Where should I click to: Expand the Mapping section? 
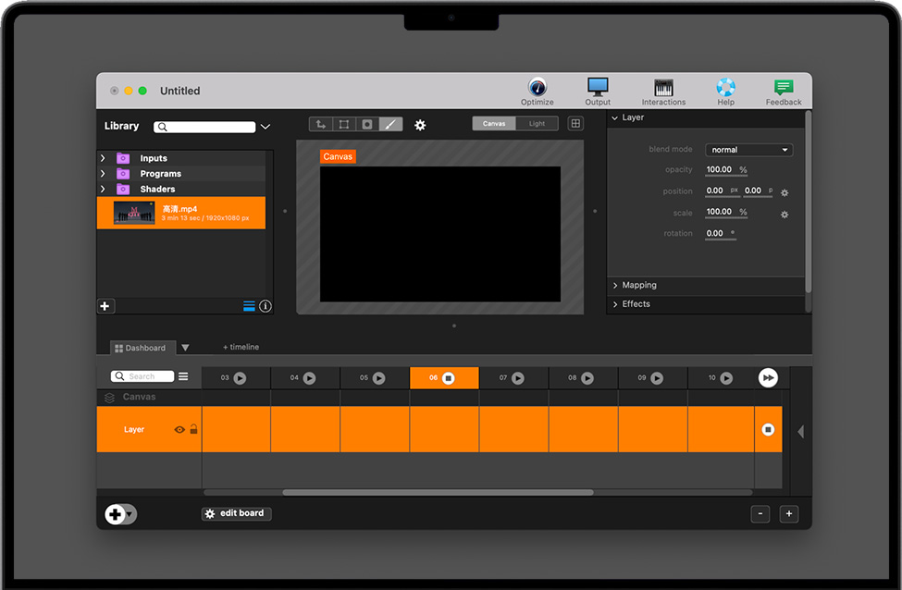click(638, 285)
